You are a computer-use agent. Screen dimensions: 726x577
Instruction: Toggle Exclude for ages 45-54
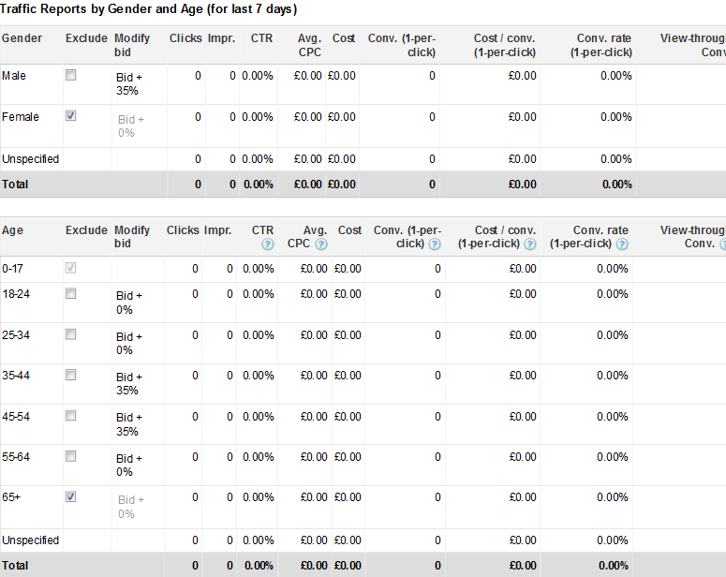click(x=70, y=416)
